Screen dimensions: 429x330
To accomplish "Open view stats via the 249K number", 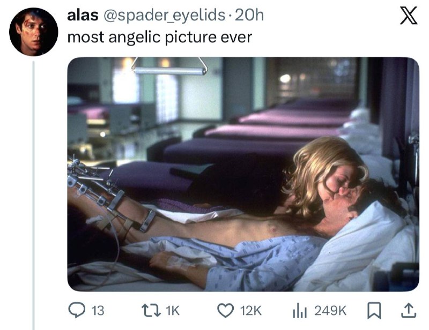I will tap(330, 311).
